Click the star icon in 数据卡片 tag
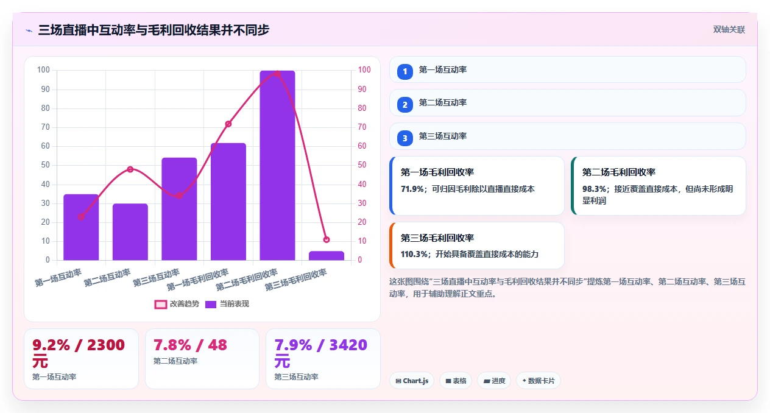 [x=524, y=381]
